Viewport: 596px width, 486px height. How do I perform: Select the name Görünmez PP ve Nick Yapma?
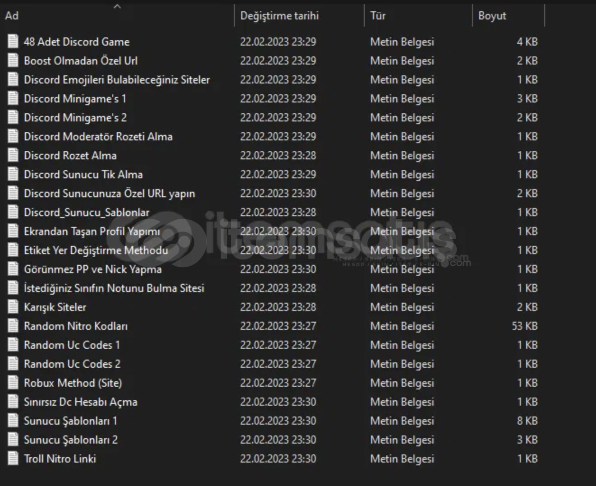click(x=93, y=269)
